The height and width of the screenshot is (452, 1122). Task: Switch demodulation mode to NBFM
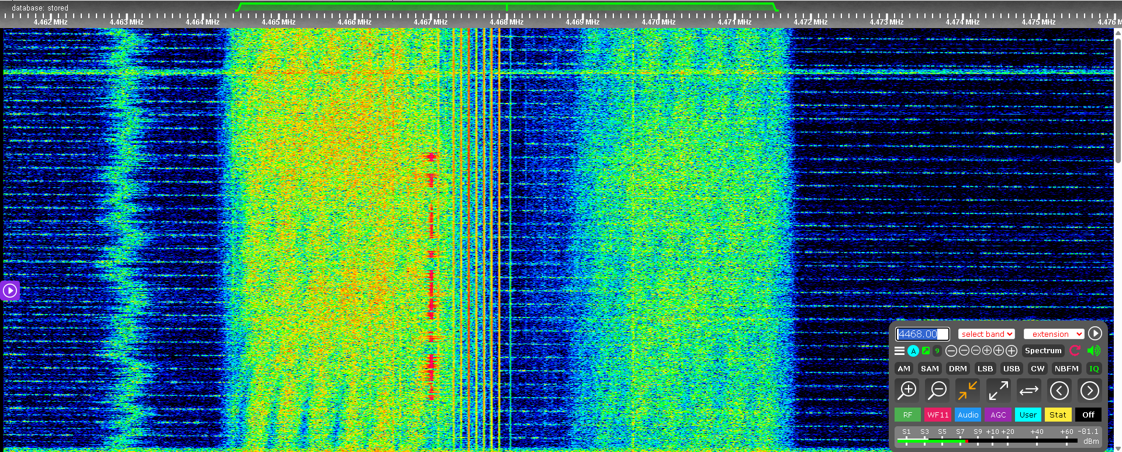[x=1066, y=368]
